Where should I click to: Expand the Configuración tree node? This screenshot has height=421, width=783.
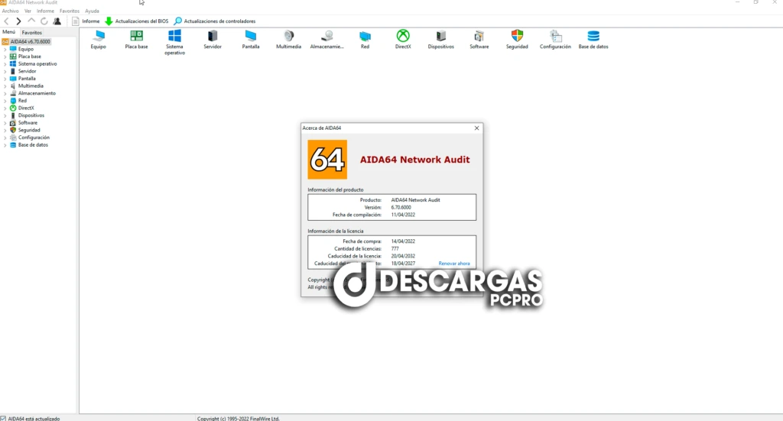[x=5, y=138]
